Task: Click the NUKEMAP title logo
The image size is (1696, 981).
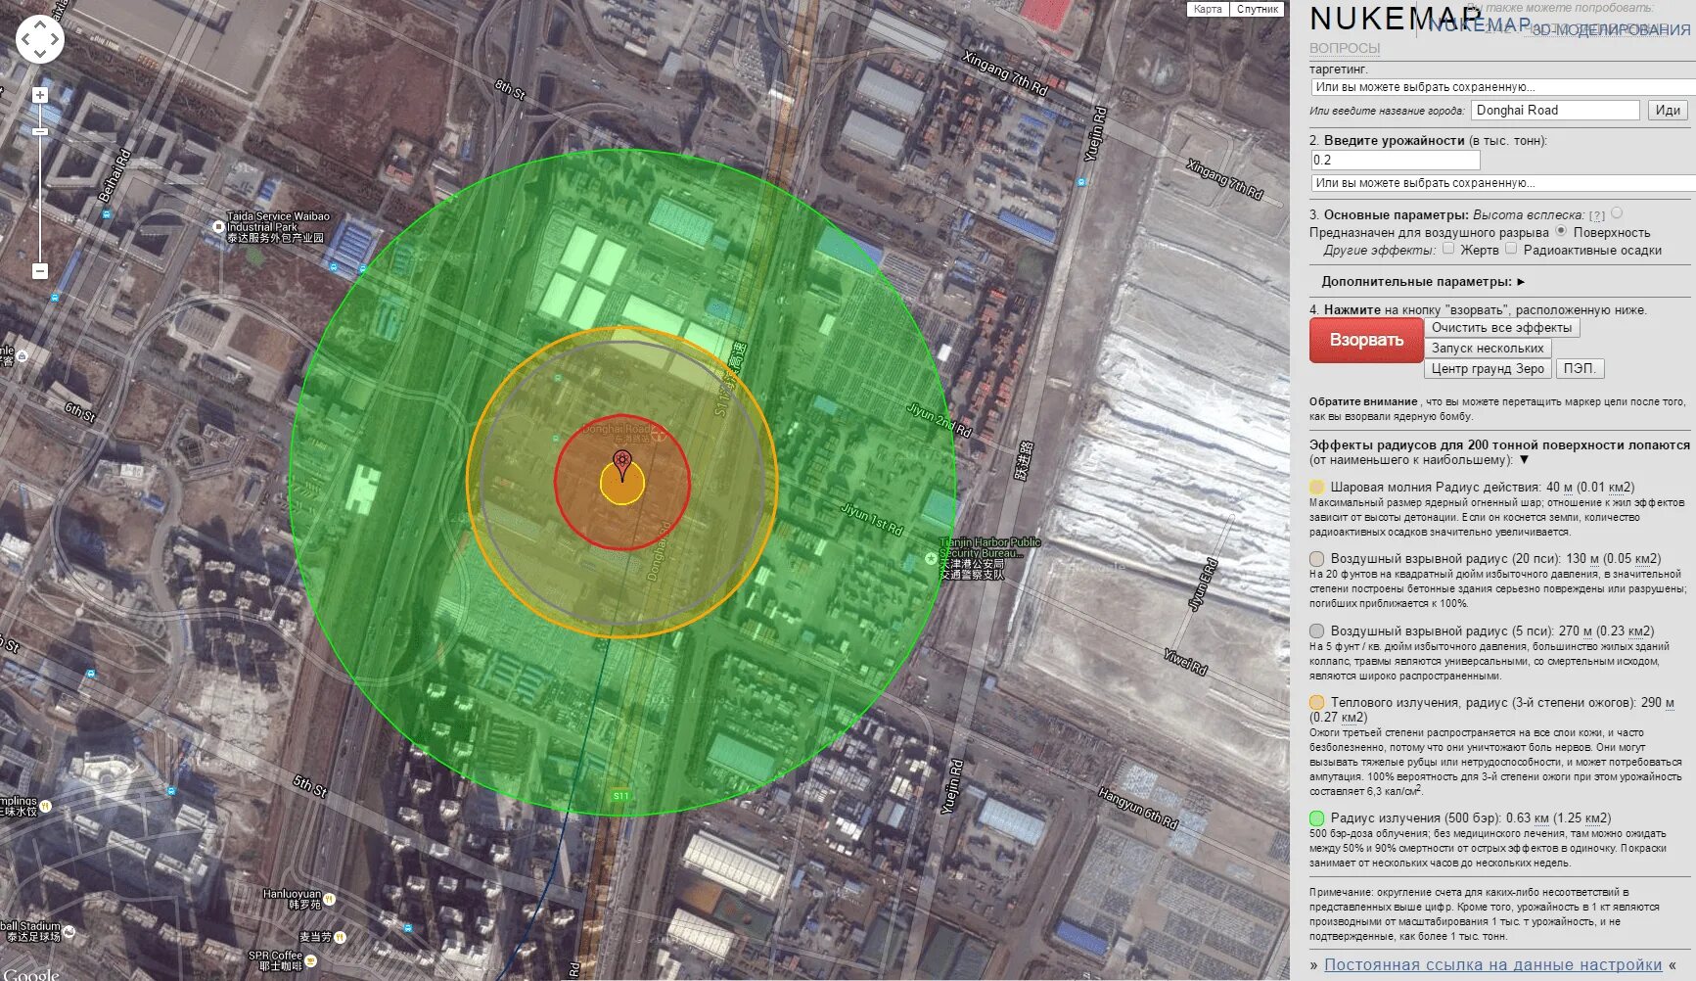Action: click(x=1396, y=19)
